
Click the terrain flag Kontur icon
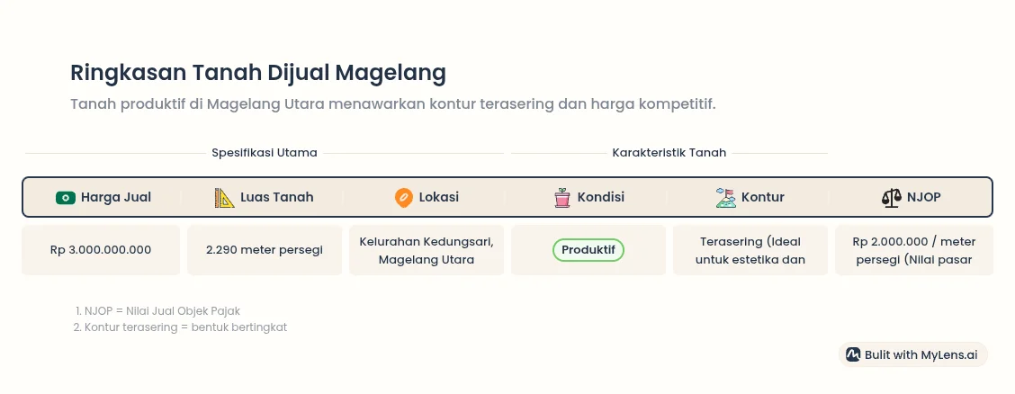725,197
